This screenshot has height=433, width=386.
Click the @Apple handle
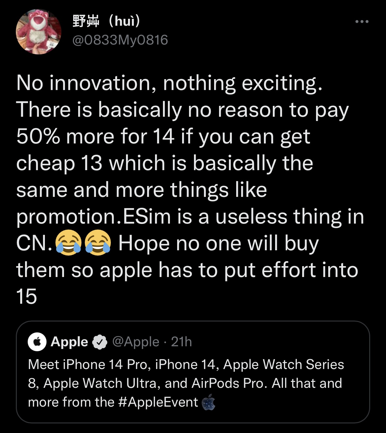point(136,342)
